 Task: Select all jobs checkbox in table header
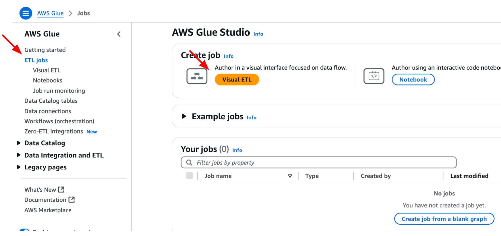(189, 176)
